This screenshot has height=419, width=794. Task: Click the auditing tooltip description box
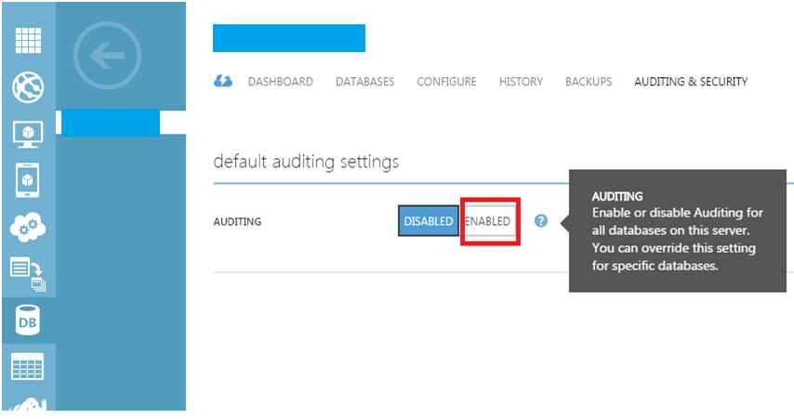tap(678, 230)
